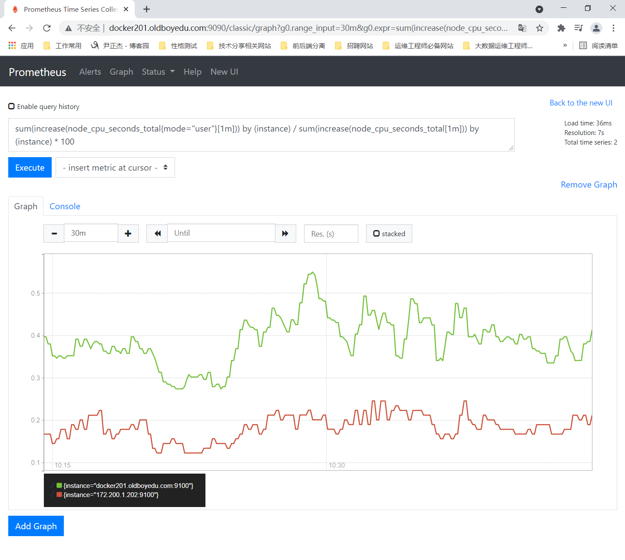Decrease time range with minus button

(x=54, y=234)
